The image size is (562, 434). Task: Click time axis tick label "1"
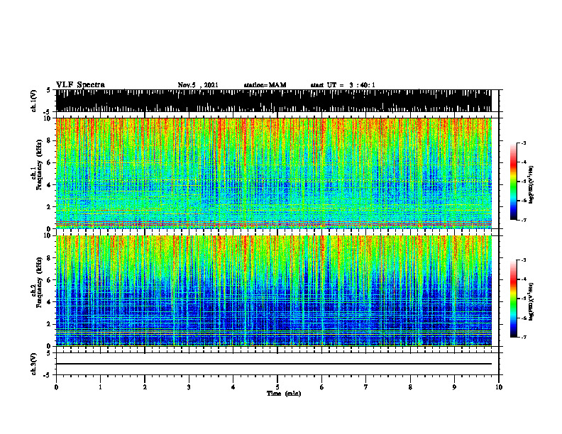[100, 387]
